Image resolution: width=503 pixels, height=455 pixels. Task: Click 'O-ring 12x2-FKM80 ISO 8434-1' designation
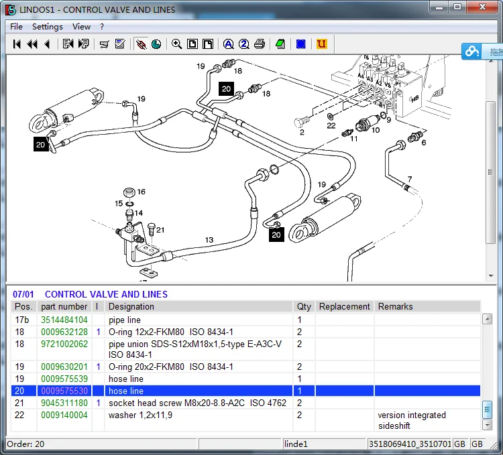click(x=170, y=332)
